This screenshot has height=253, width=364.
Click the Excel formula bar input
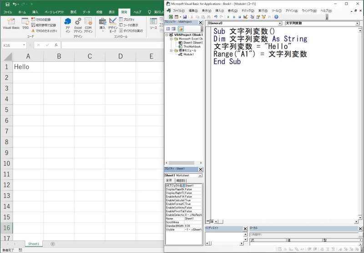coord(112,45)
